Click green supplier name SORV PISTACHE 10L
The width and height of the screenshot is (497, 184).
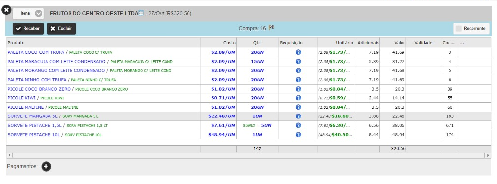coord(83,135)
